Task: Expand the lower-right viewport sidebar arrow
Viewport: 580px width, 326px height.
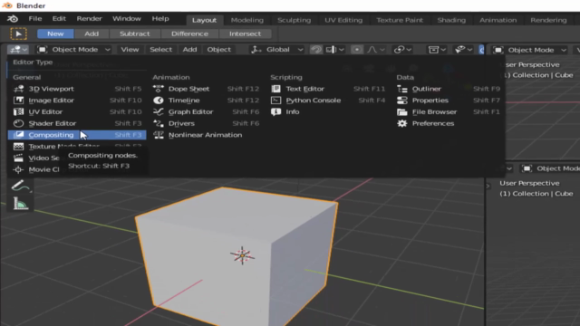Action: [488, 186]
